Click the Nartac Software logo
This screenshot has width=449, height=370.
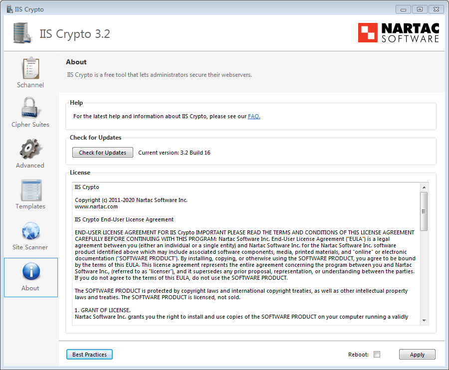[x=399, y=33]
